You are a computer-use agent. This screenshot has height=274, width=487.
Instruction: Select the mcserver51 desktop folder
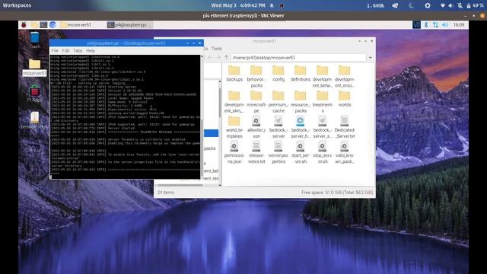click(34, 68)
